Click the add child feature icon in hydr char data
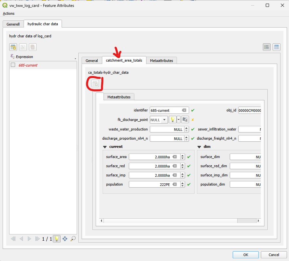Screen dimensions: 289x261 13,47
